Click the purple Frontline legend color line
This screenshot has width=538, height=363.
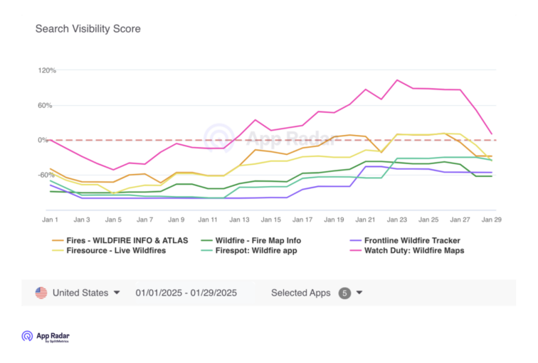point(356,240)
